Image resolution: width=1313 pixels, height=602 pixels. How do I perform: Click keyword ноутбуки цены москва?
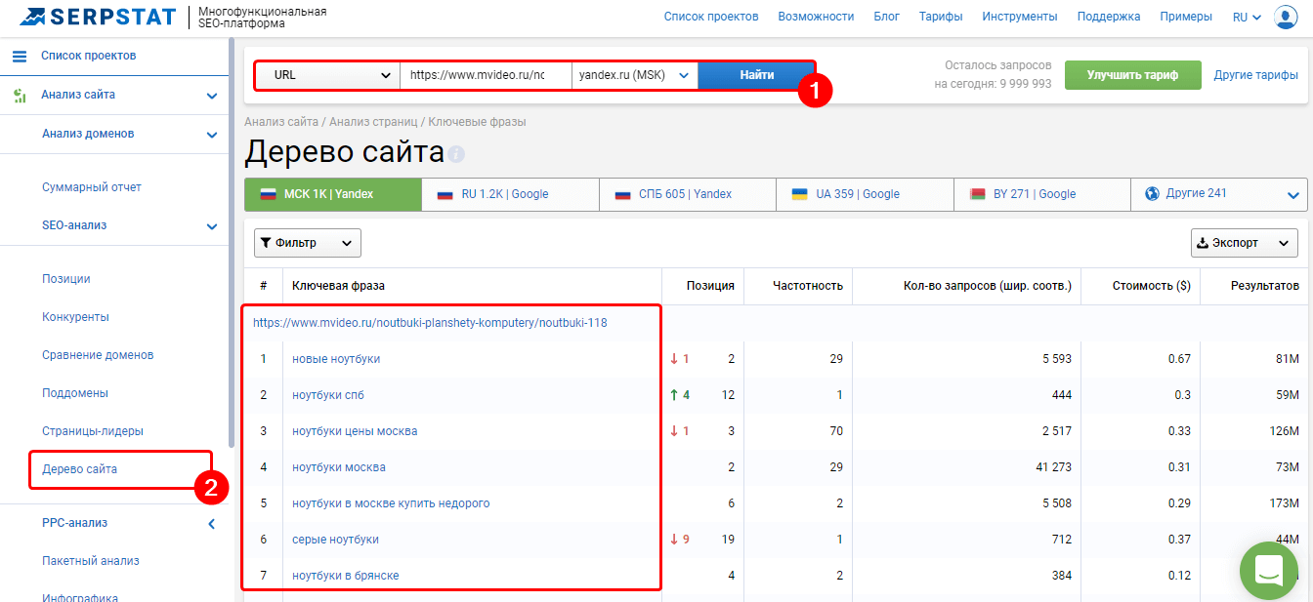355,431
